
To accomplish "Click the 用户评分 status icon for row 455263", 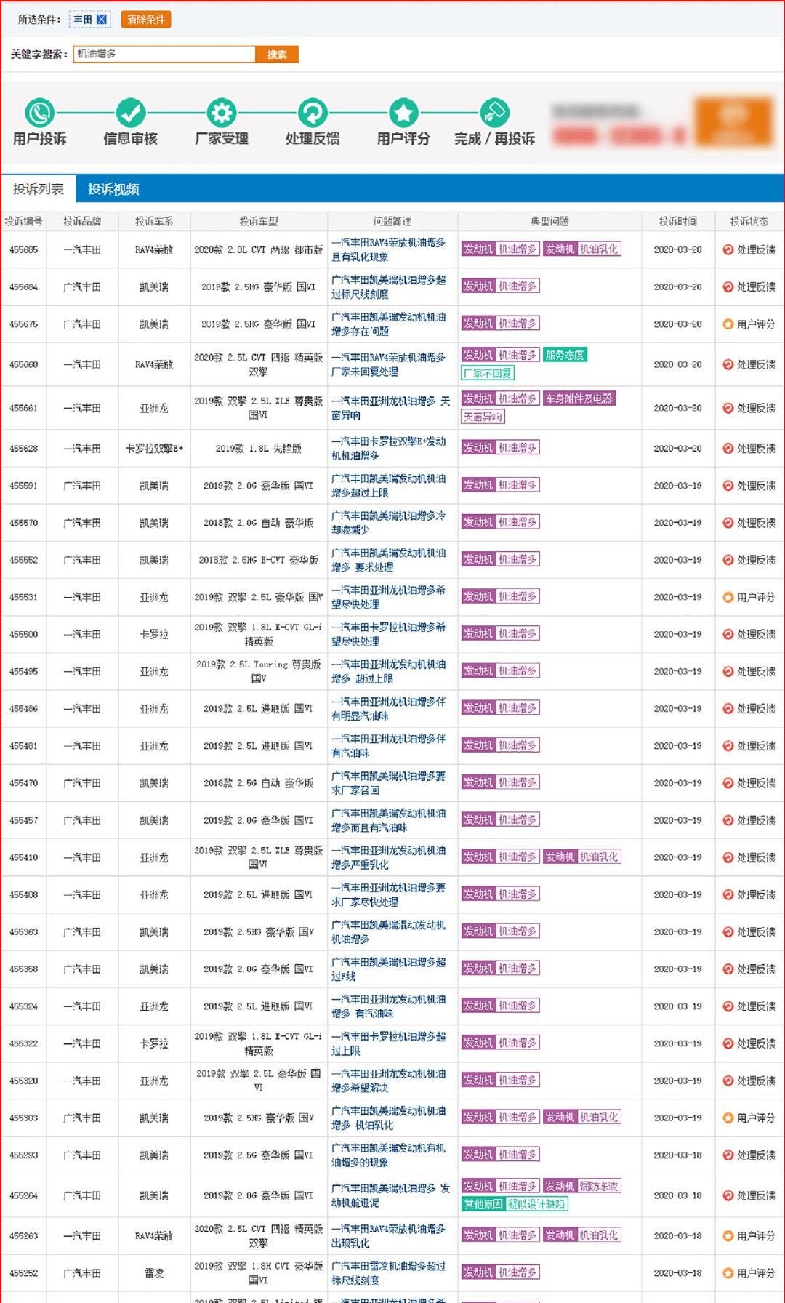I will (x=728, y=1235).
